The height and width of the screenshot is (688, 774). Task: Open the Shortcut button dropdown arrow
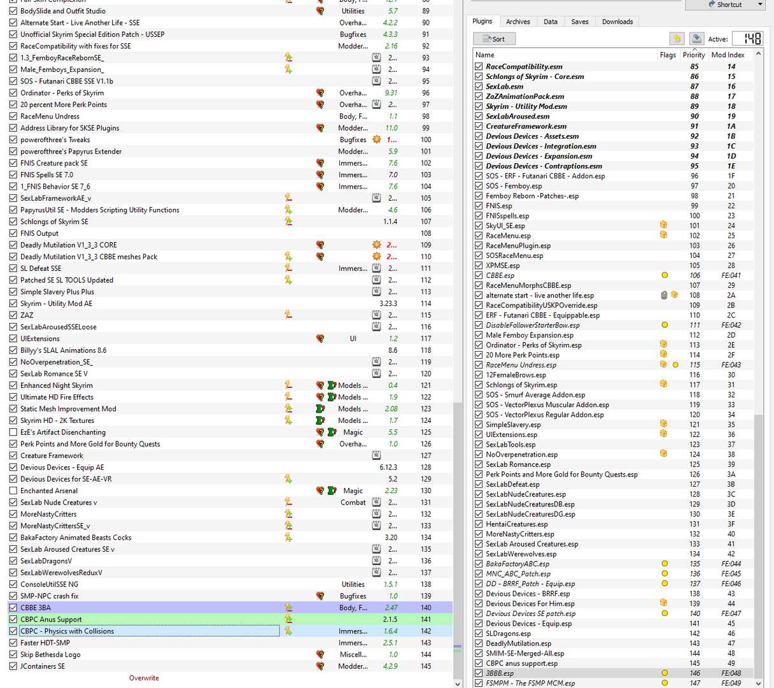tap(760, 4)
